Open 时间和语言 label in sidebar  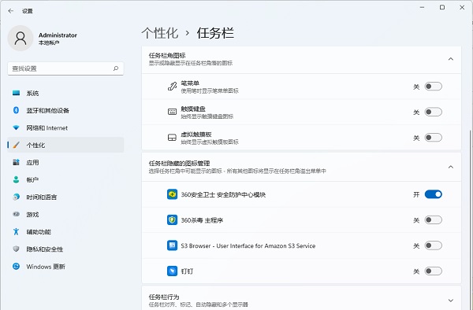(x=42, y=197)
